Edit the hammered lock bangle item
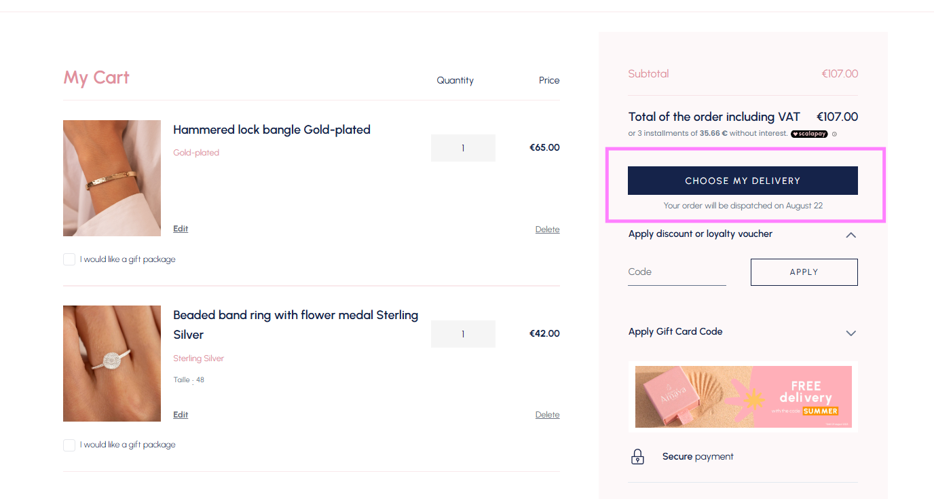 [181, 229]
